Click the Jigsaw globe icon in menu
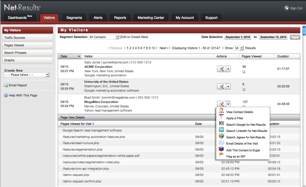This screenshot has height=187, width=306. coord(221,136)
